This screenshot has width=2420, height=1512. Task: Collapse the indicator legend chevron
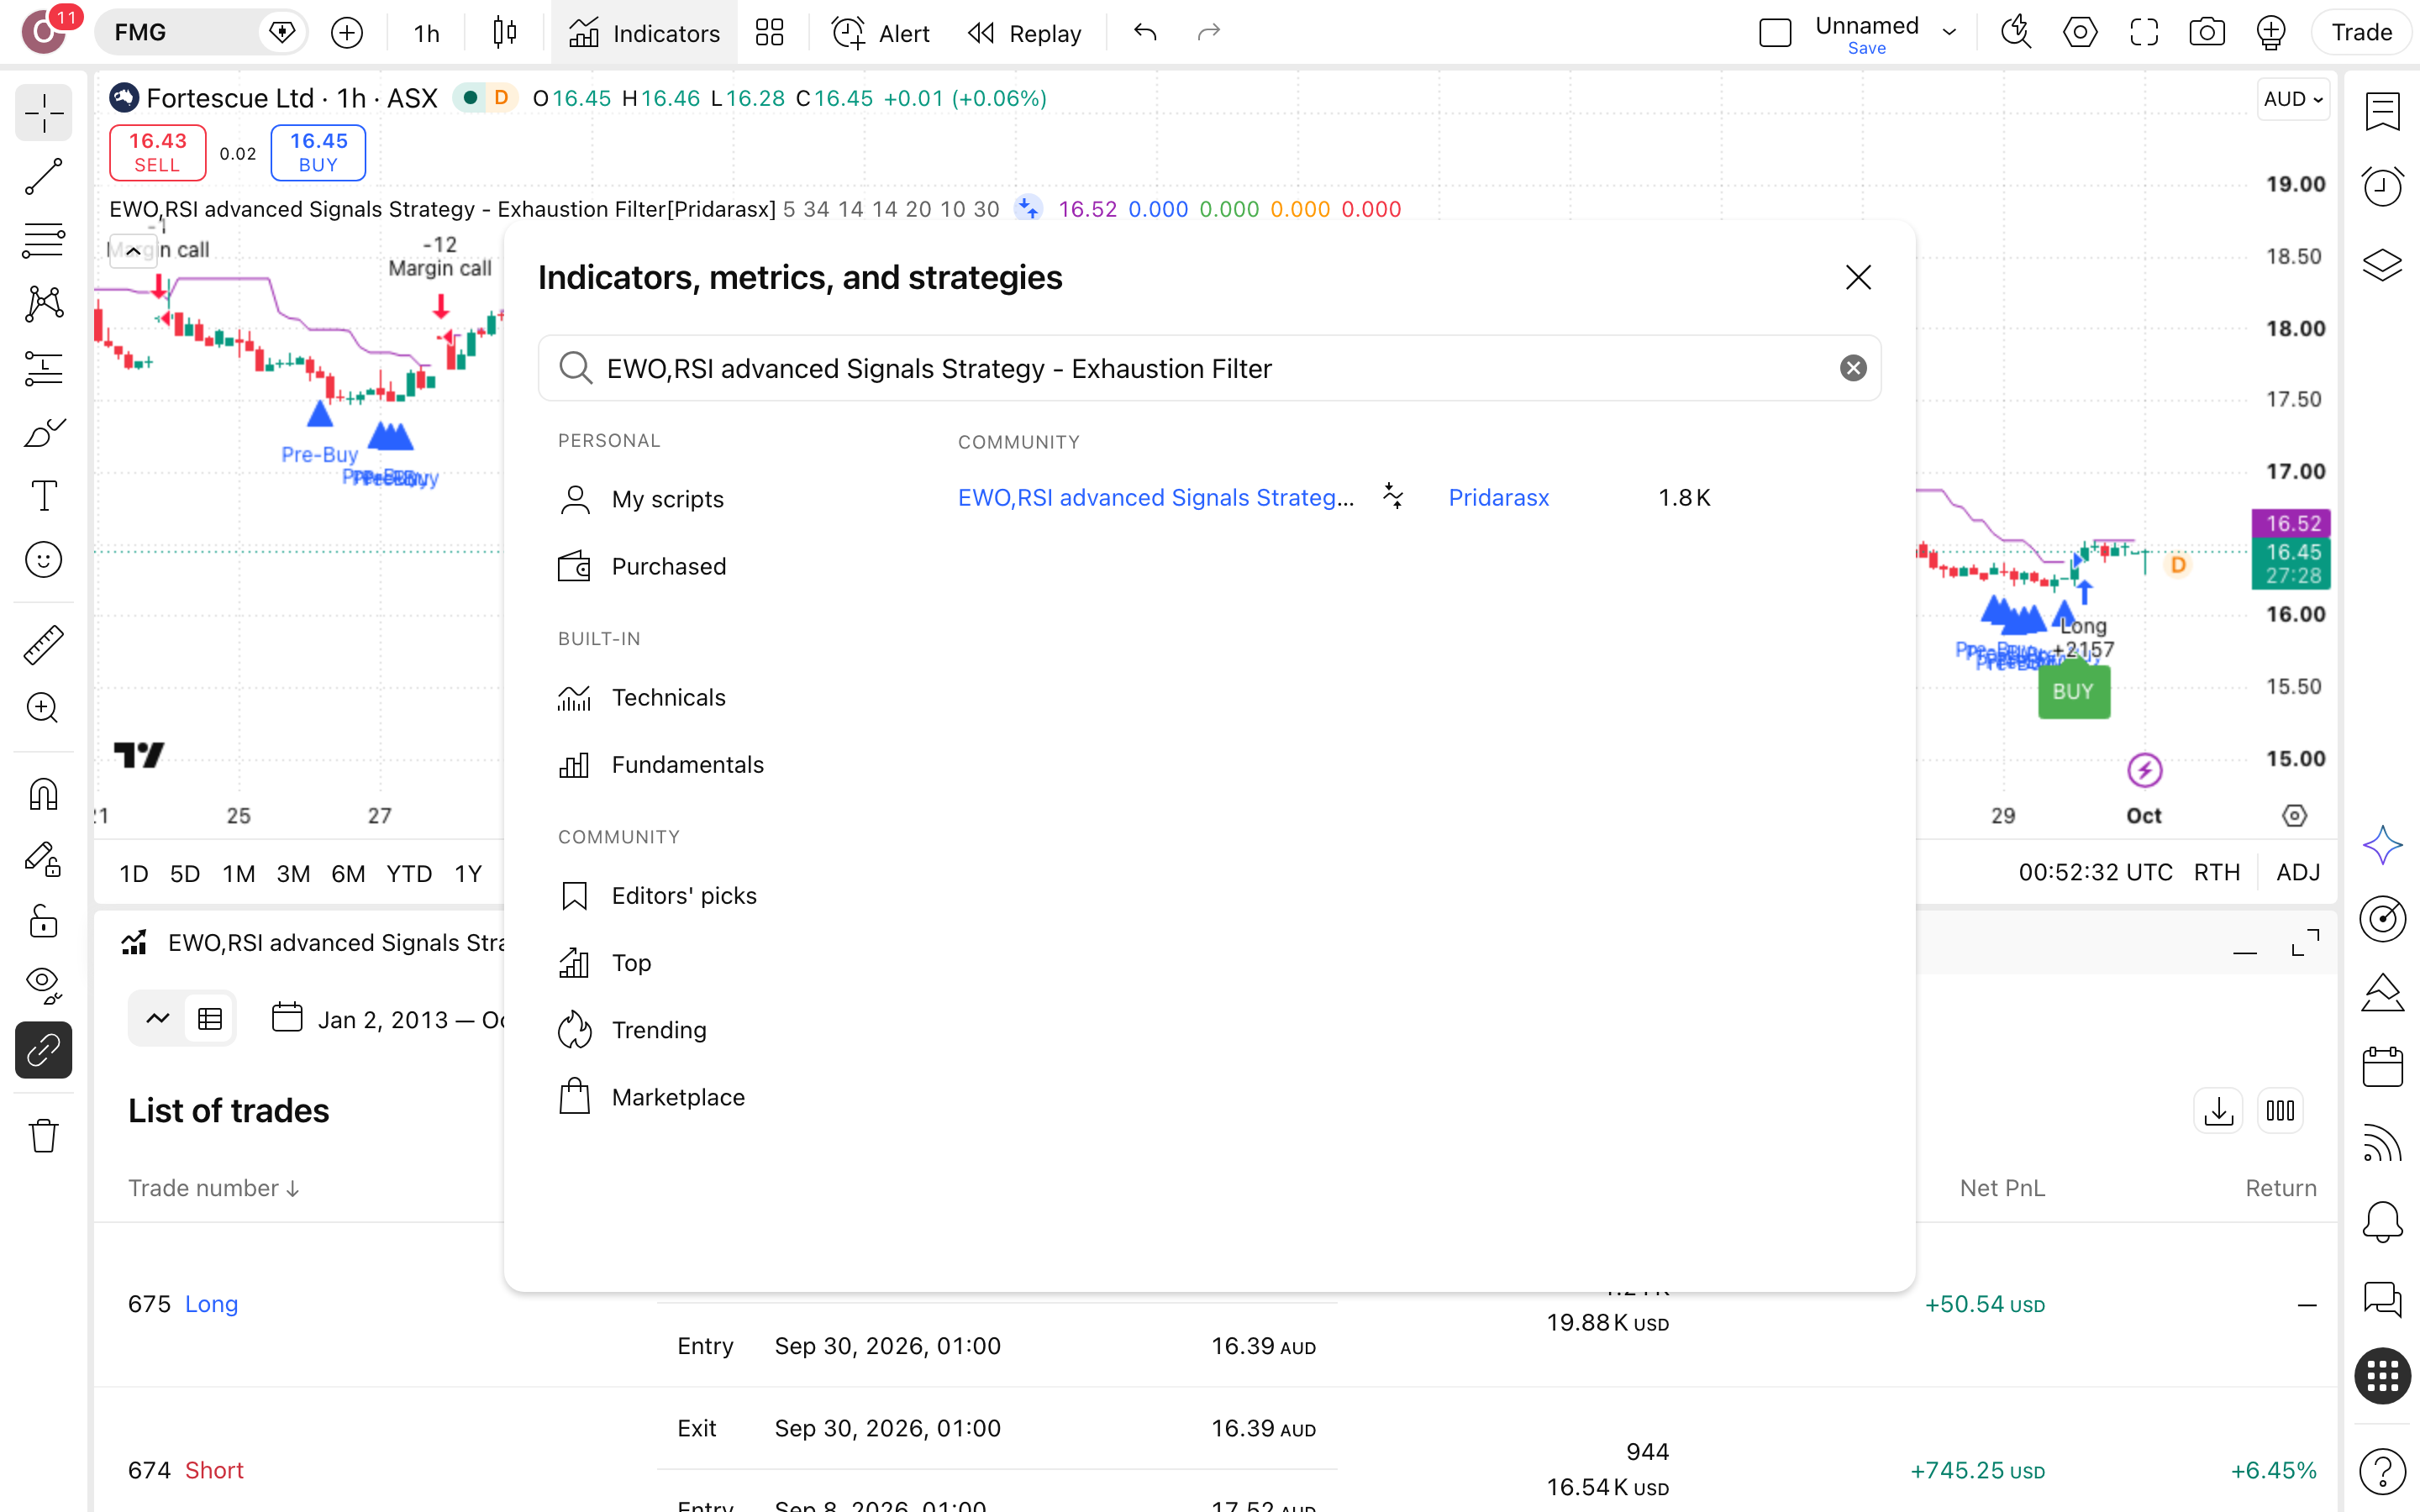point(133,251)
